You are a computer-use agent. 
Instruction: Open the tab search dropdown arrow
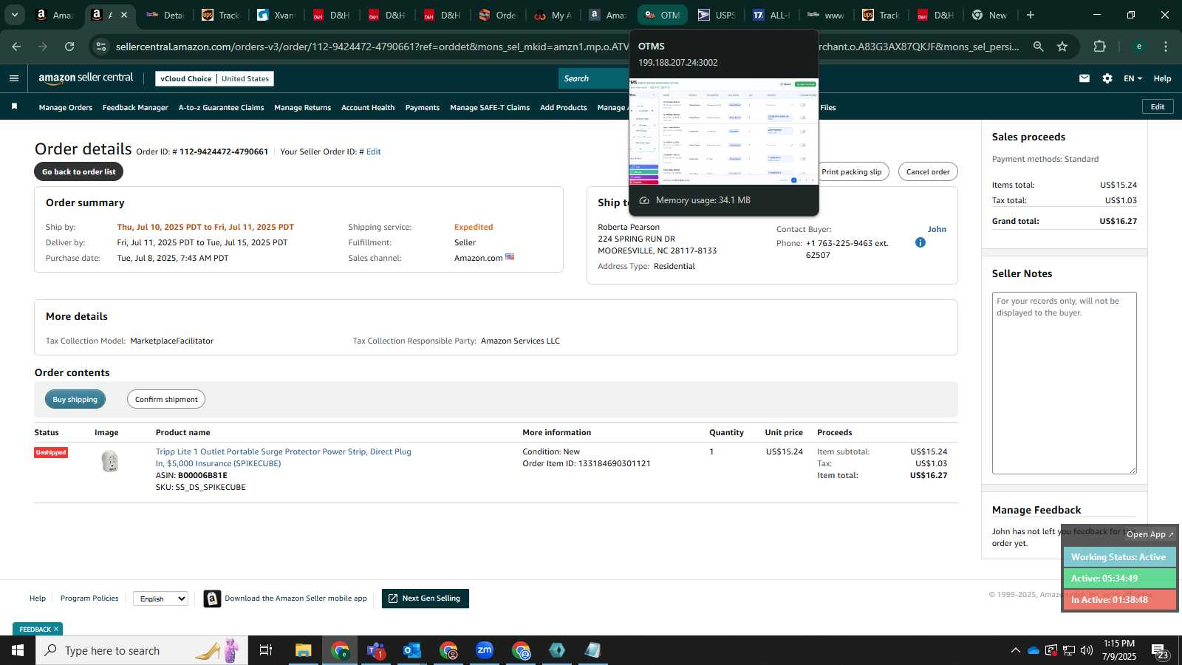14,15
